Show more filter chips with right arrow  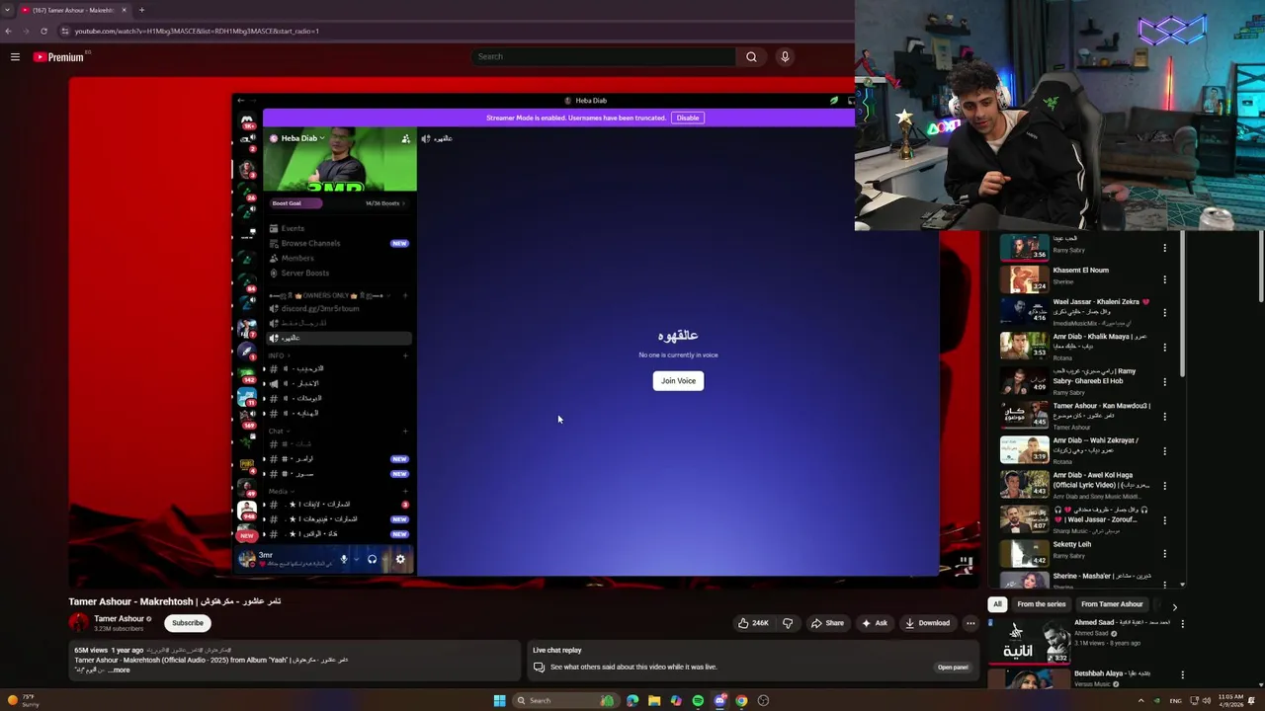coord(1174,606)
